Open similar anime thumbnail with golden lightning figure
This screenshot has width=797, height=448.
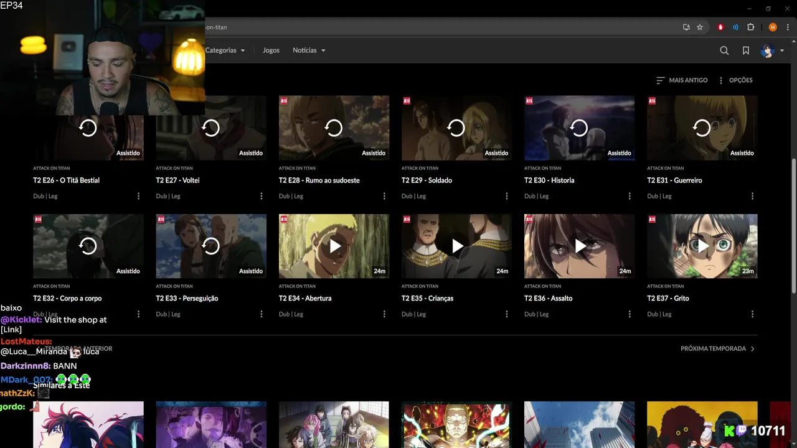pyautogui.click(x=456, y=424)
